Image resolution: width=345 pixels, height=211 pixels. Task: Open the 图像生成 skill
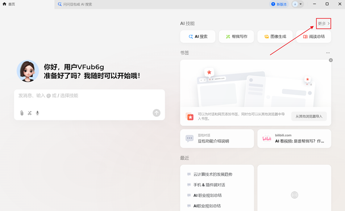point(275,37)
